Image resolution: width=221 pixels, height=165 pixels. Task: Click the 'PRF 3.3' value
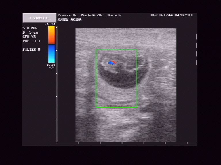[x=31, y=41]
